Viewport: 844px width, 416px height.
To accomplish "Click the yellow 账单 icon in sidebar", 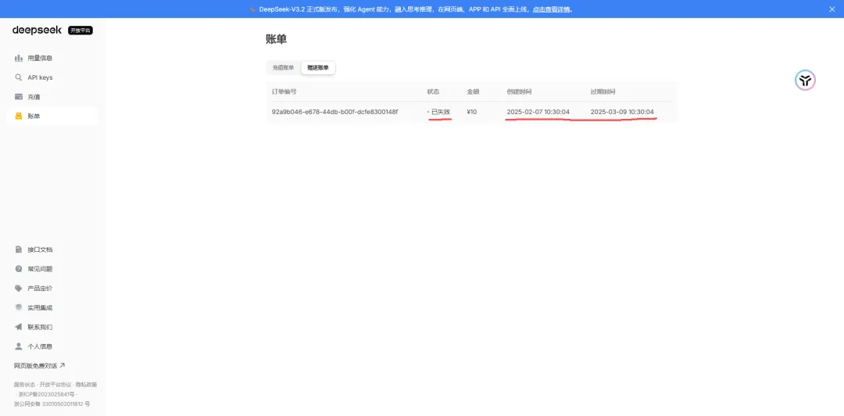I will point(18,116).
